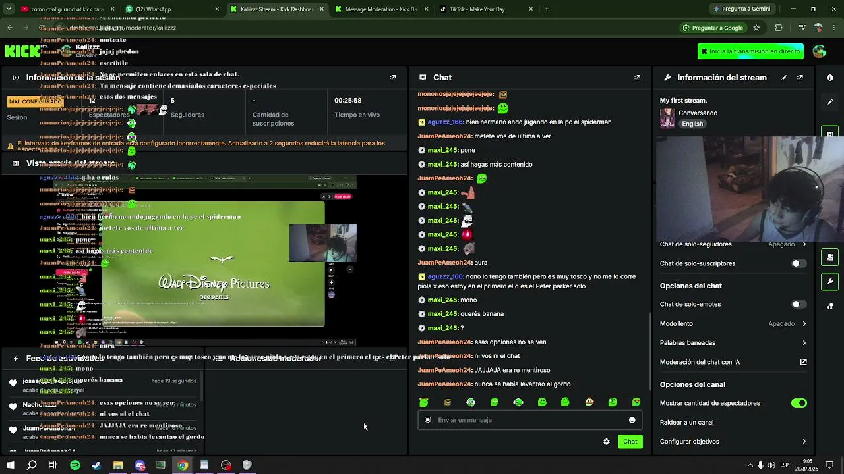This screenshot has height=474, width=844.
Task: Disable Mostrar cantidad de espectadores switch
Action: pos(799,403)
